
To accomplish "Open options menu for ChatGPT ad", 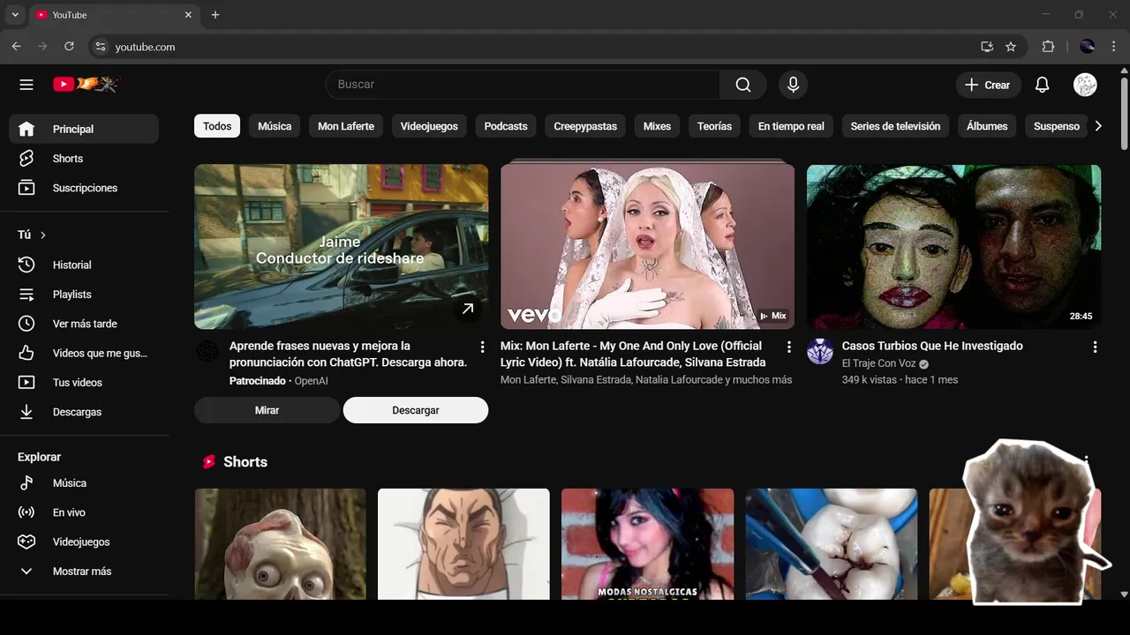I will pyautogui.click(x=482, y=347).
